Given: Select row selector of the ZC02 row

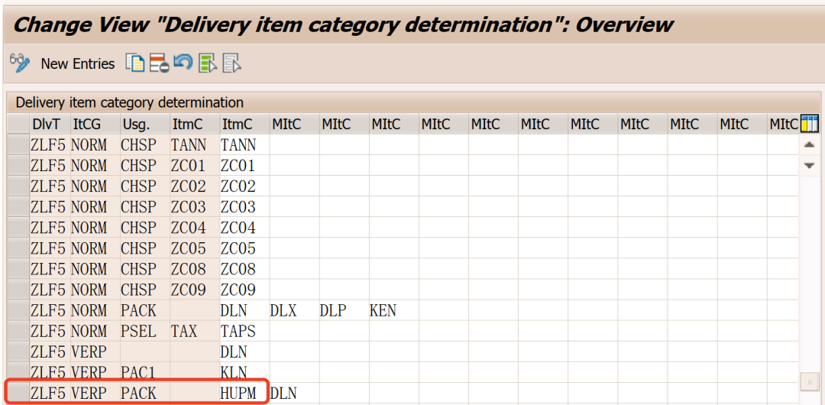Looking at the screenshot, I should coord(18,186).
